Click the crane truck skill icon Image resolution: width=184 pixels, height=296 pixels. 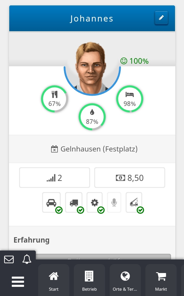coord(134,202)
